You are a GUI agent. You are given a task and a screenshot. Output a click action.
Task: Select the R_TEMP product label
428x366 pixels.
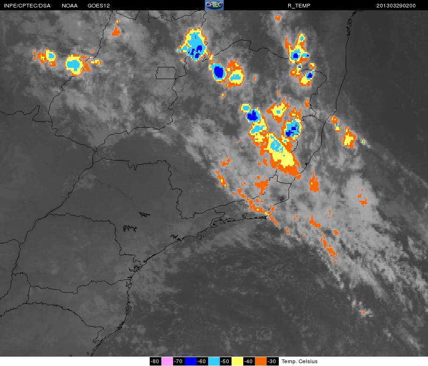click(299, 6)
